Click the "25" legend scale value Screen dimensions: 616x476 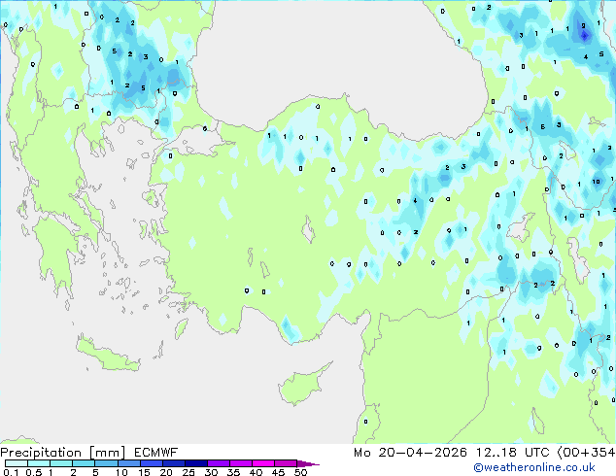tap(188, 472)
